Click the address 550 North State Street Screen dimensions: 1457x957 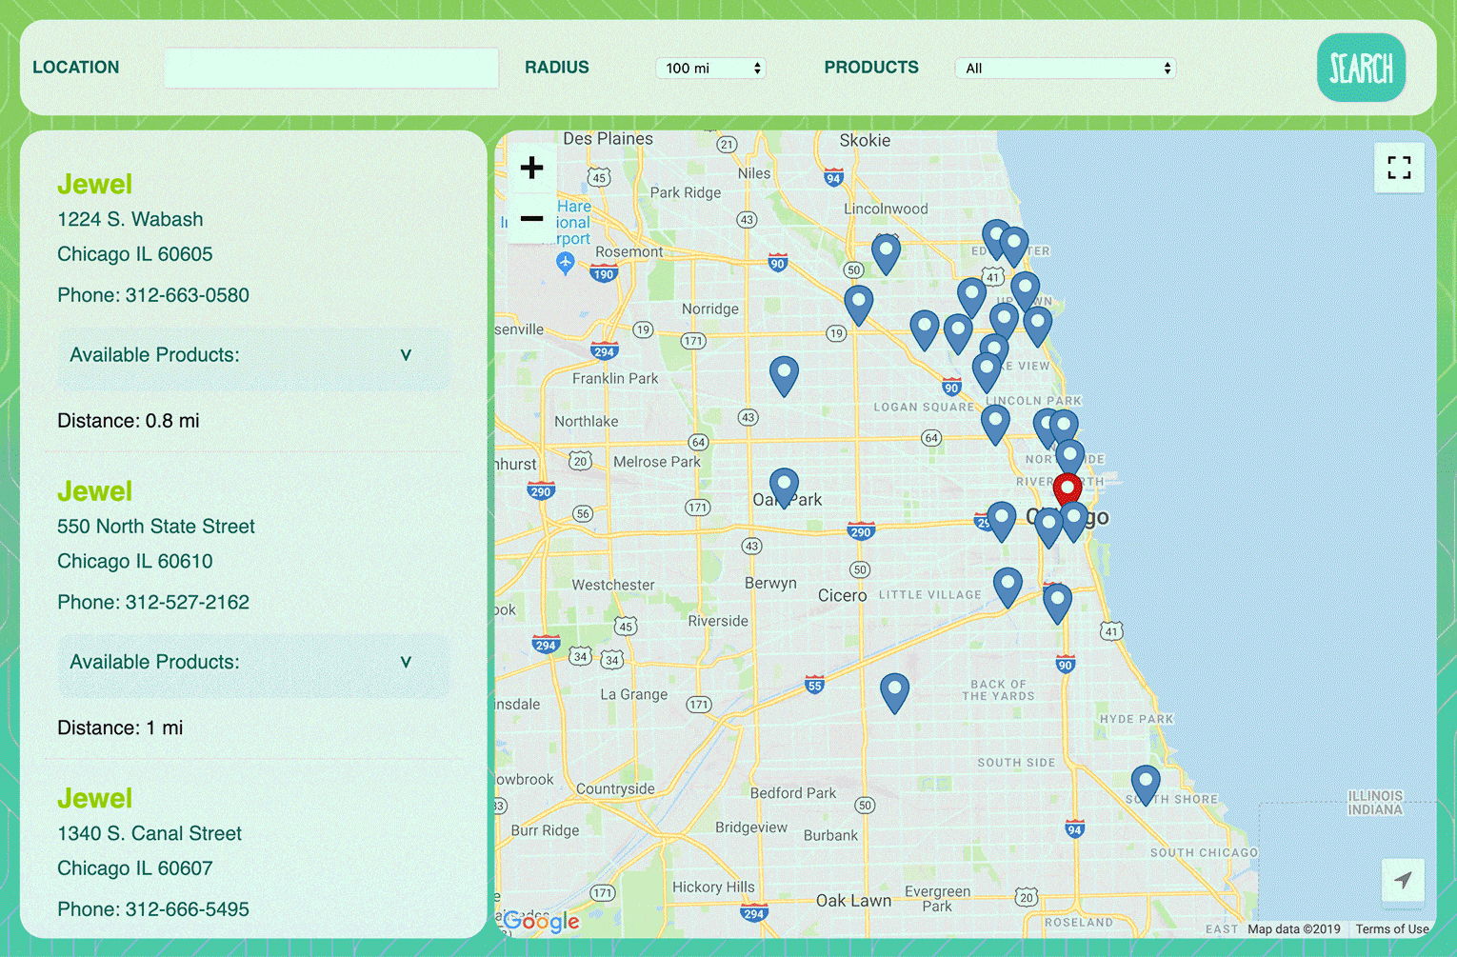[x=156, y=527]
